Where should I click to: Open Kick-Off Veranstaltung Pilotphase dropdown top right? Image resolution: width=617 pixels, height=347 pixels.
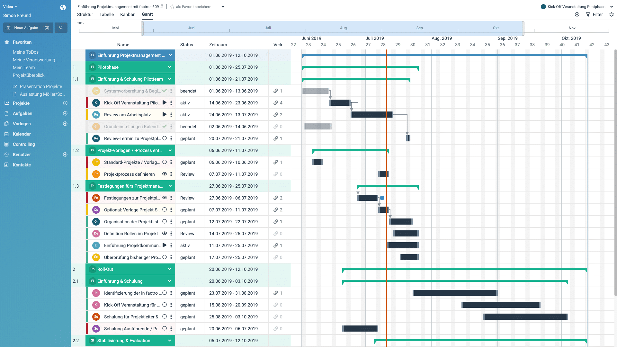611,7
